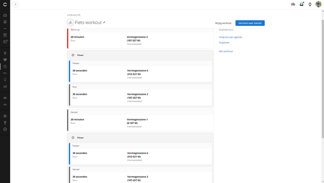Click Wijzig workout
The height and width of the screenshot is (183, 324).
(223, 23)
